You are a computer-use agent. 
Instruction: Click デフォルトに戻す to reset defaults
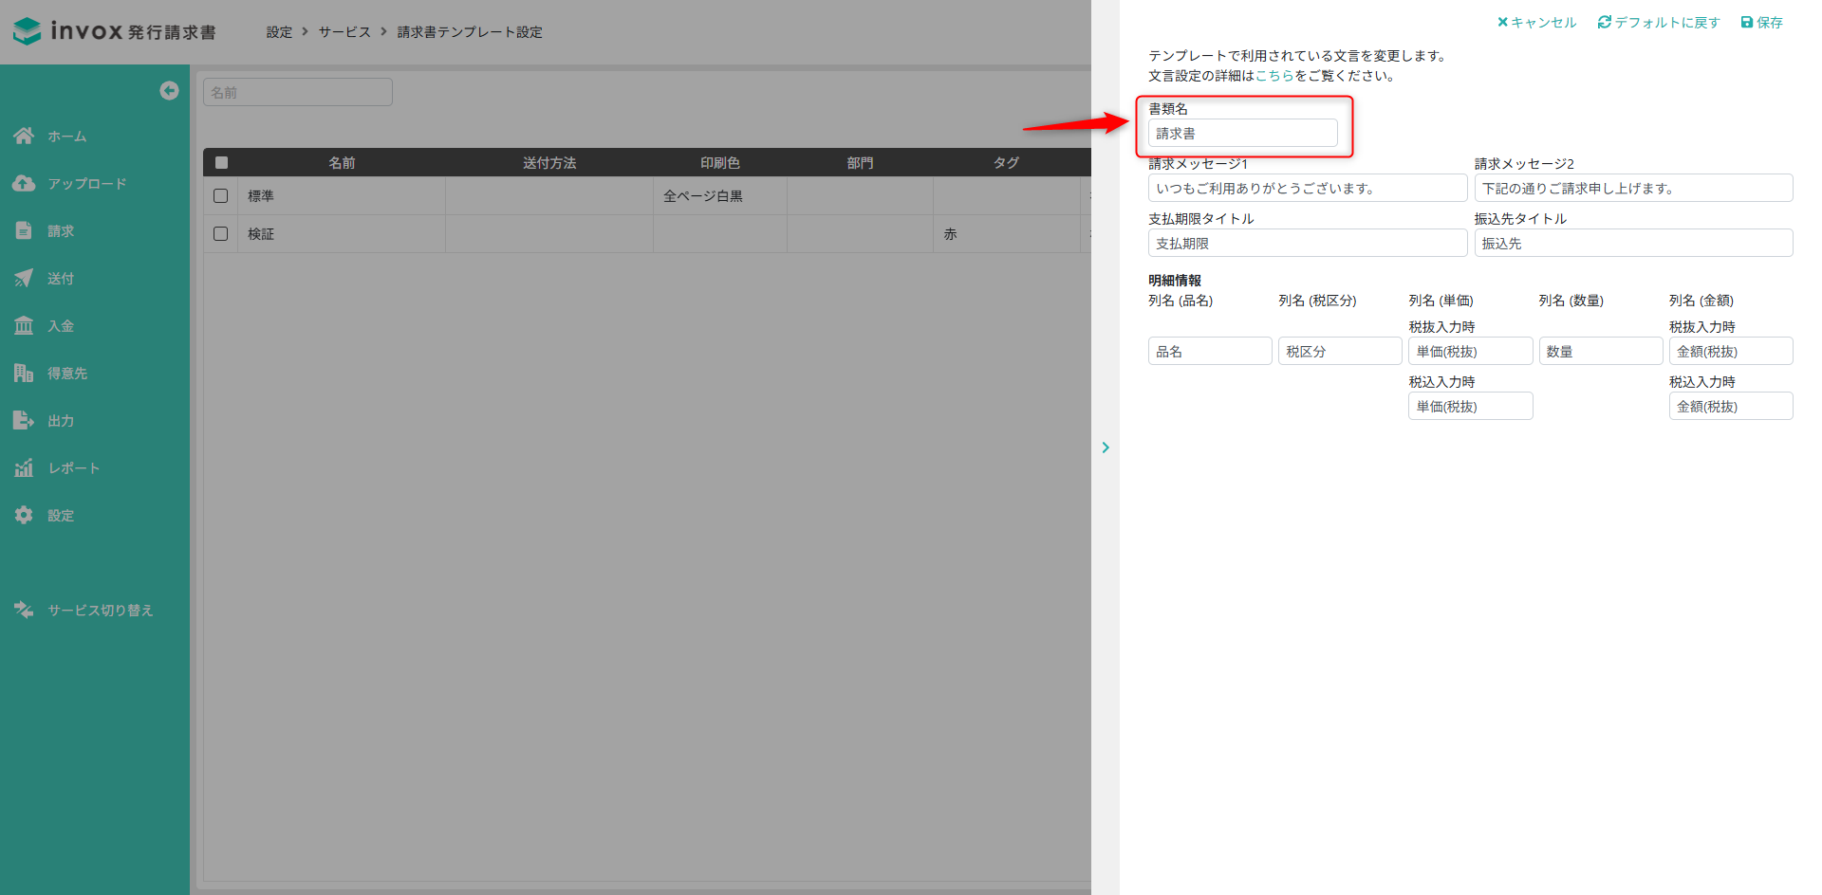(x=1659, y=23)
